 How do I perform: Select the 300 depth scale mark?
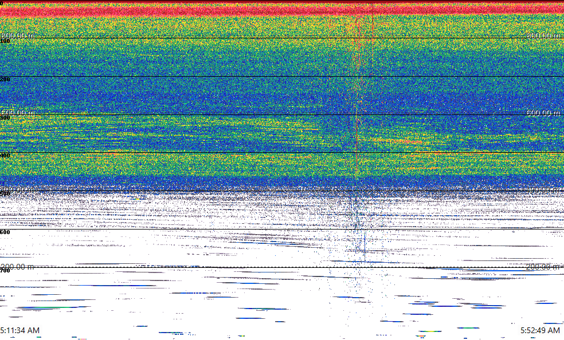click(5, 117)
